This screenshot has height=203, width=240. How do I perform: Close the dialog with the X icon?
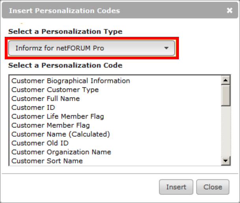(229, 10)
